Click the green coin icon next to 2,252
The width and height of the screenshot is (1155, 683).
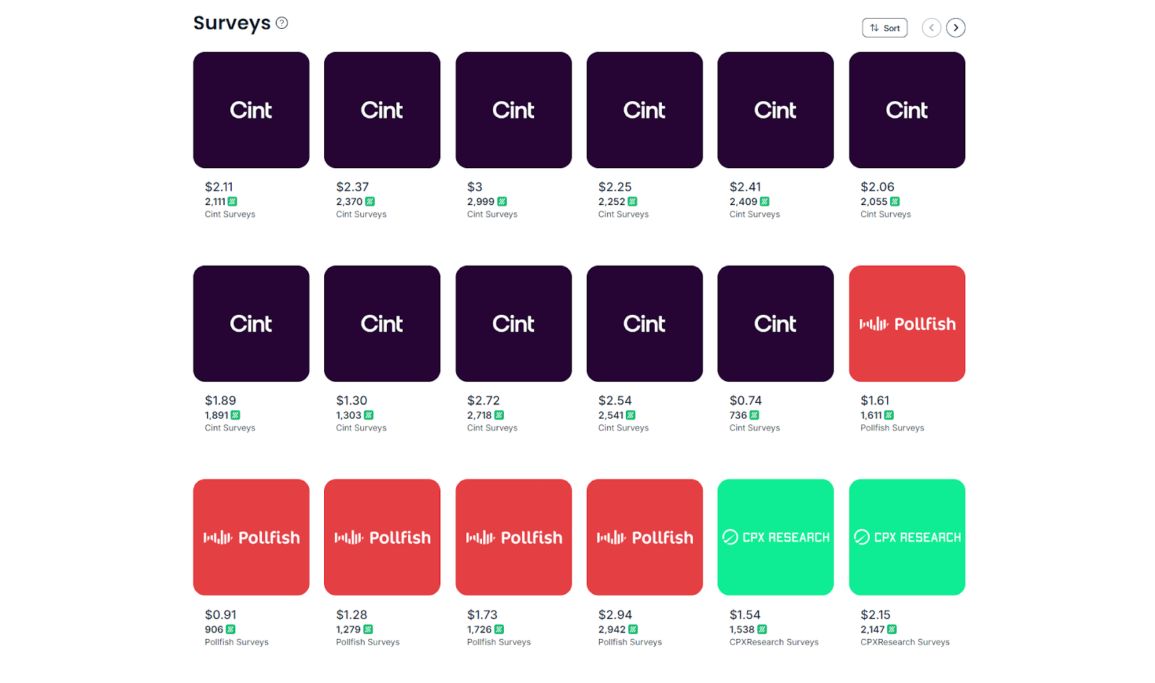pos(632,202)
